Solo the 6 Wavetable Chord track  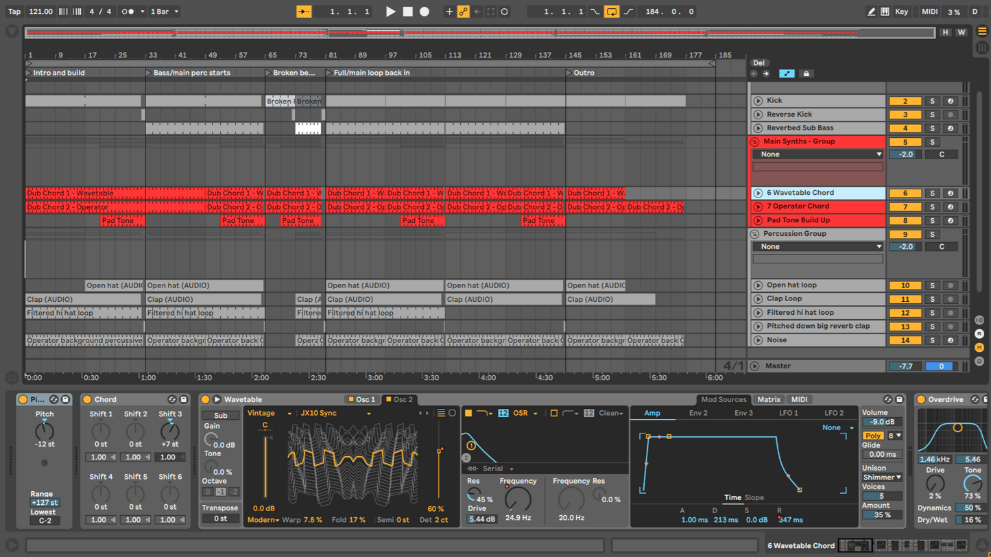(x=932, y=193)
